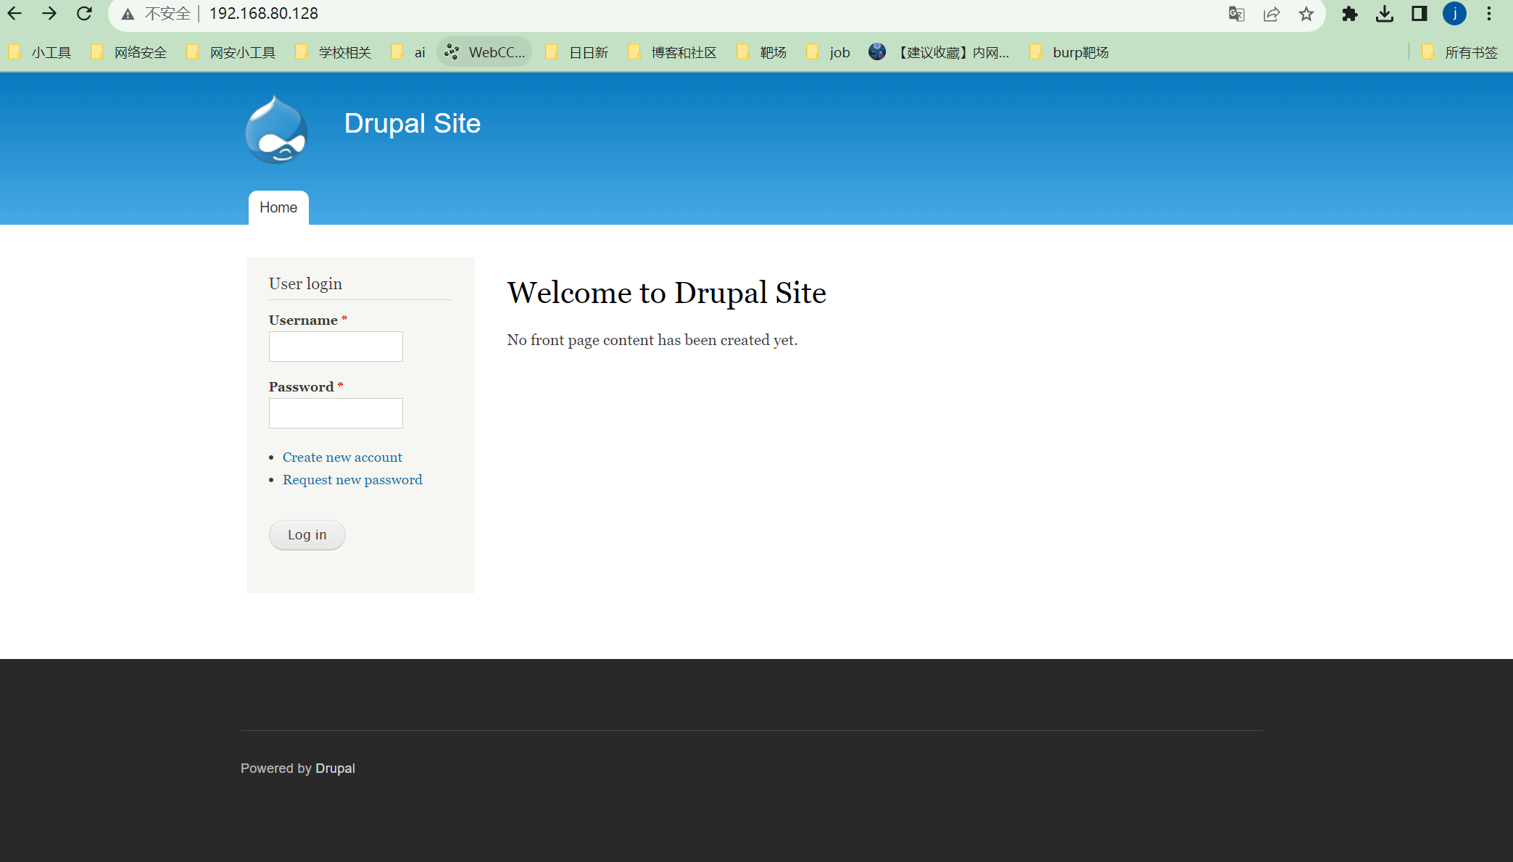
Task: Share this page via share icon
Action: [x=1272, y=14]
